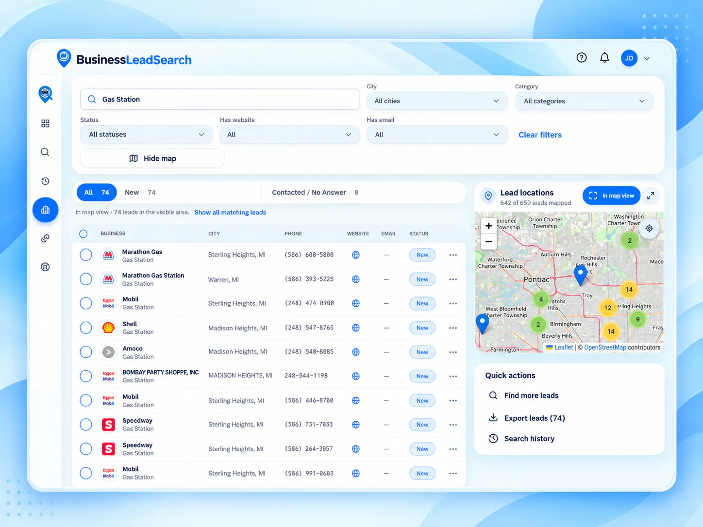This screenshot has width=703, height=527.
Task: Open the dashboard grid icon in sidebar
Action: pyautogui.click(x=45, y=124)
